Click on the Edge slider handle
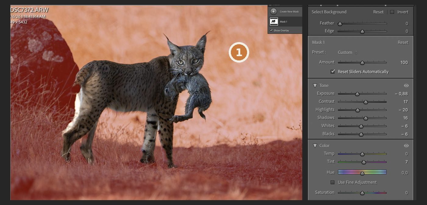This screenshot has width=427, height=205. click(x=362, y=31)
